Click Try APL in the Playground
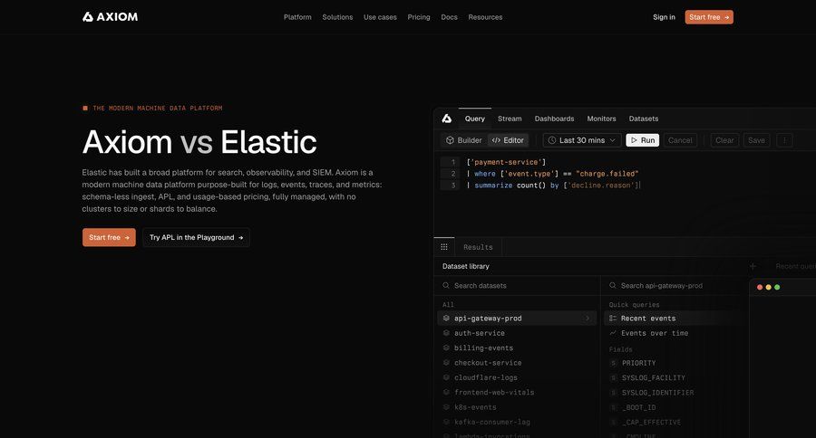Image resolution: width=816 pixels, height=438 pixels. tap(196, 237)
